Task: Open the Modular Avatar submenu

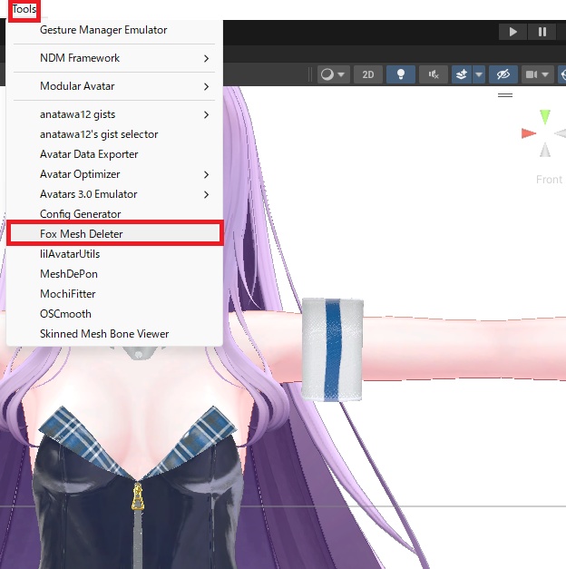Action: tap(114, 86)
